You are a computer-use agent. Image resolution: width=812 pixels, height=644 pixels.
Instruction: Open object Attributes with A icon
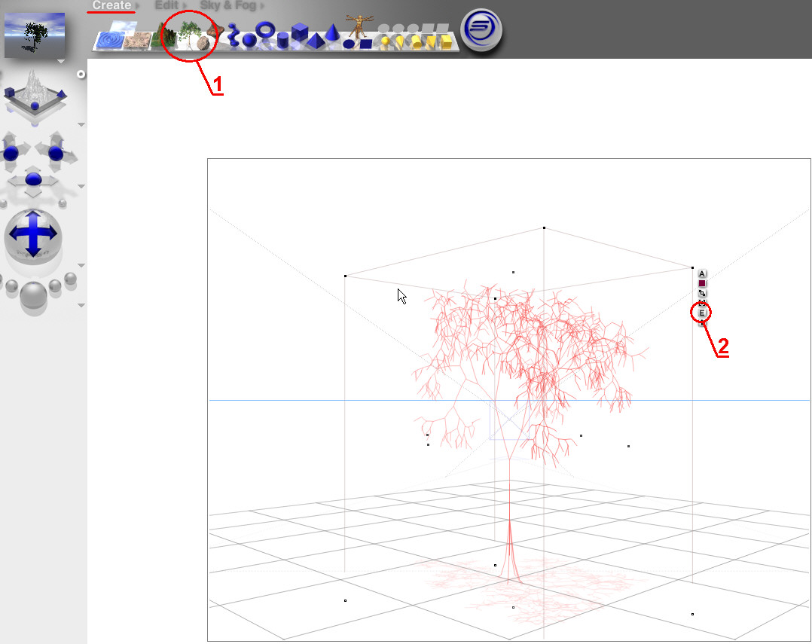[x=702, y=274]
